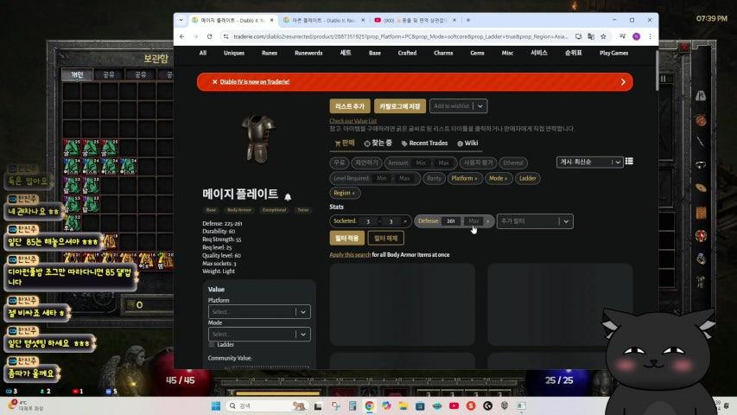Viewport: 737px width, 415px height.
Task: Click the 카탈로그에 저장 button
Action: 400,105
